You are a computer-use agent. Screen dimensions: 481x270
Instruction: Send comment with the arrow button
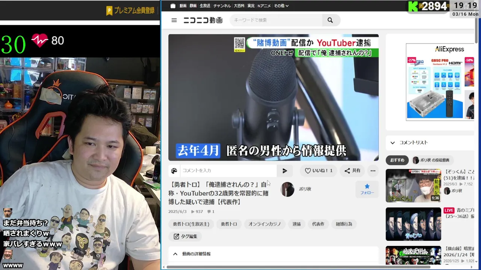284,171
